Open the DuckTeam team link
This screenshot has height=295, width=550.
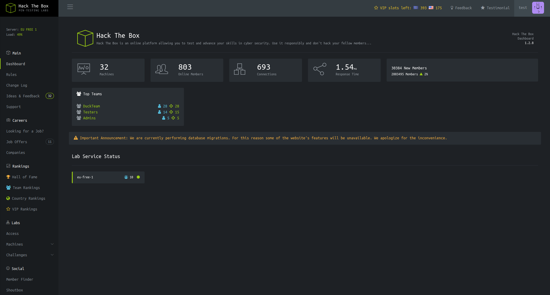92,106
